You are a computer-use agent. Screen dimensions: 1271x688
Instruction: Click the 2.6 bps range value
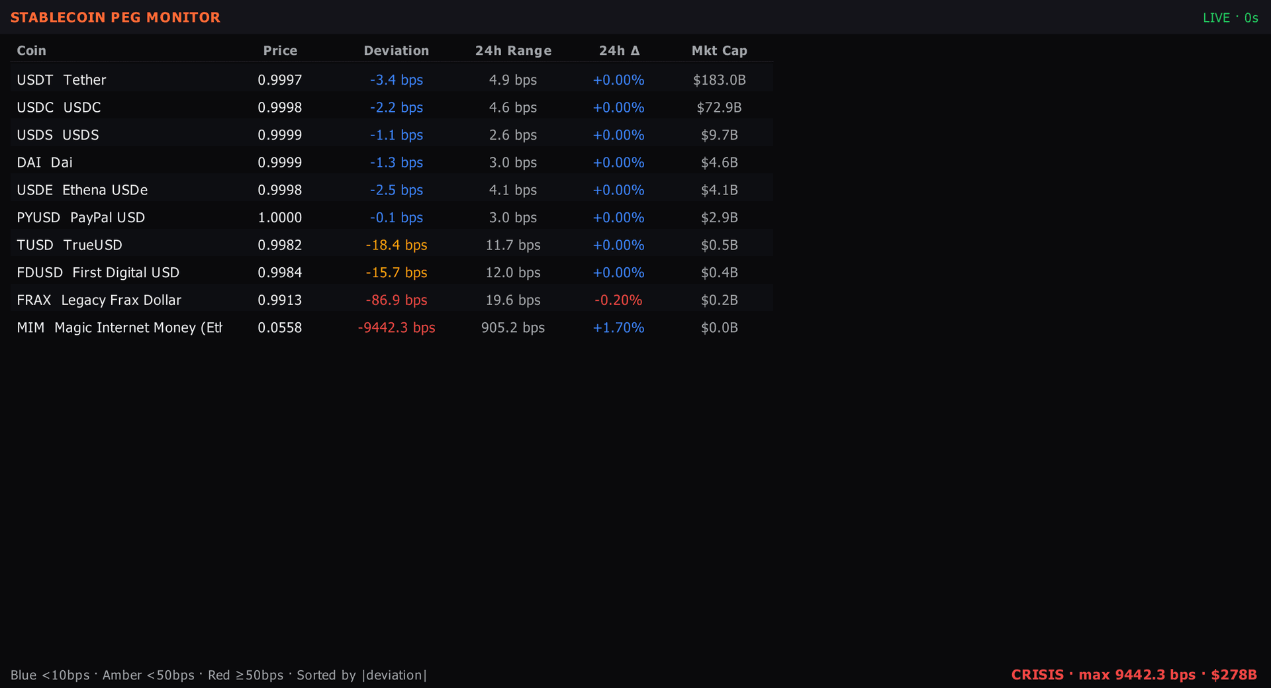513,135
